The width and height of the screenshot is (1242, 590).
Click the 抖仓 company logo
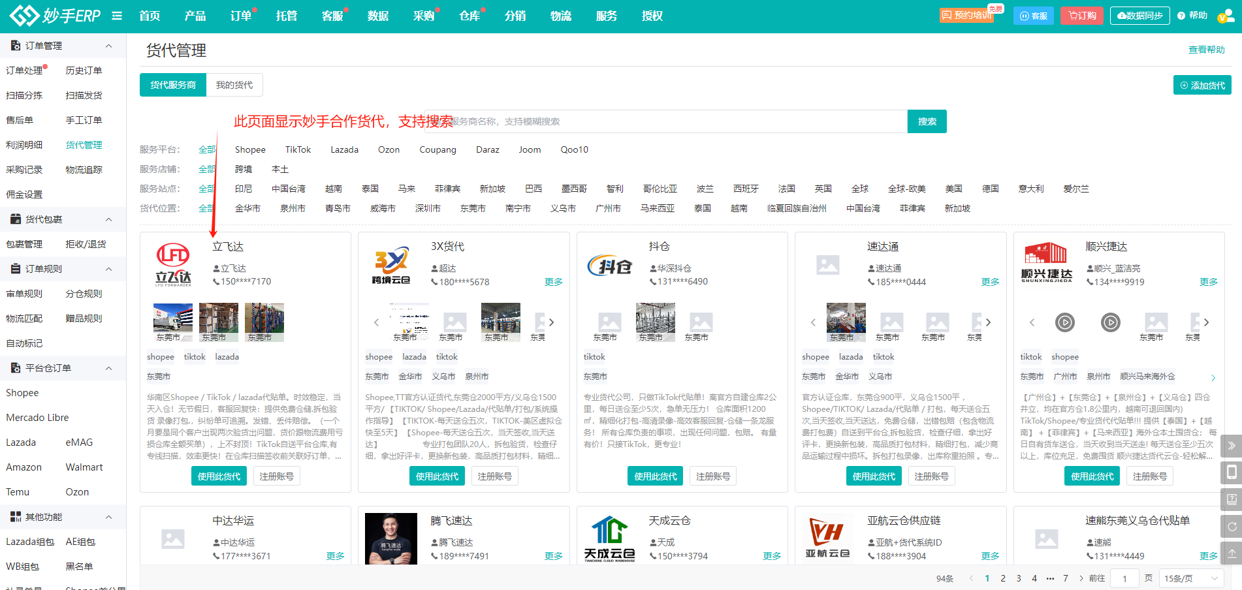point(610,265)
